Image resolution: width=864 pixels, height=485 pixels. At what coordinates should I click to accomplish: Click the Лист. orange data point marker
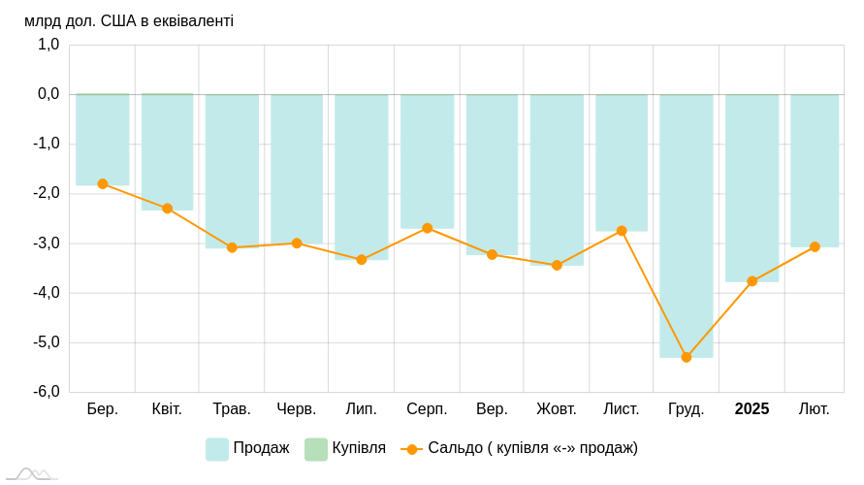(622, 231)
